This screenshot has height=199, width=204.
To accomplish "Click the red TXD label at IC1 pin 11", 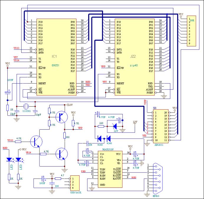I will click(x=88, y=85).
